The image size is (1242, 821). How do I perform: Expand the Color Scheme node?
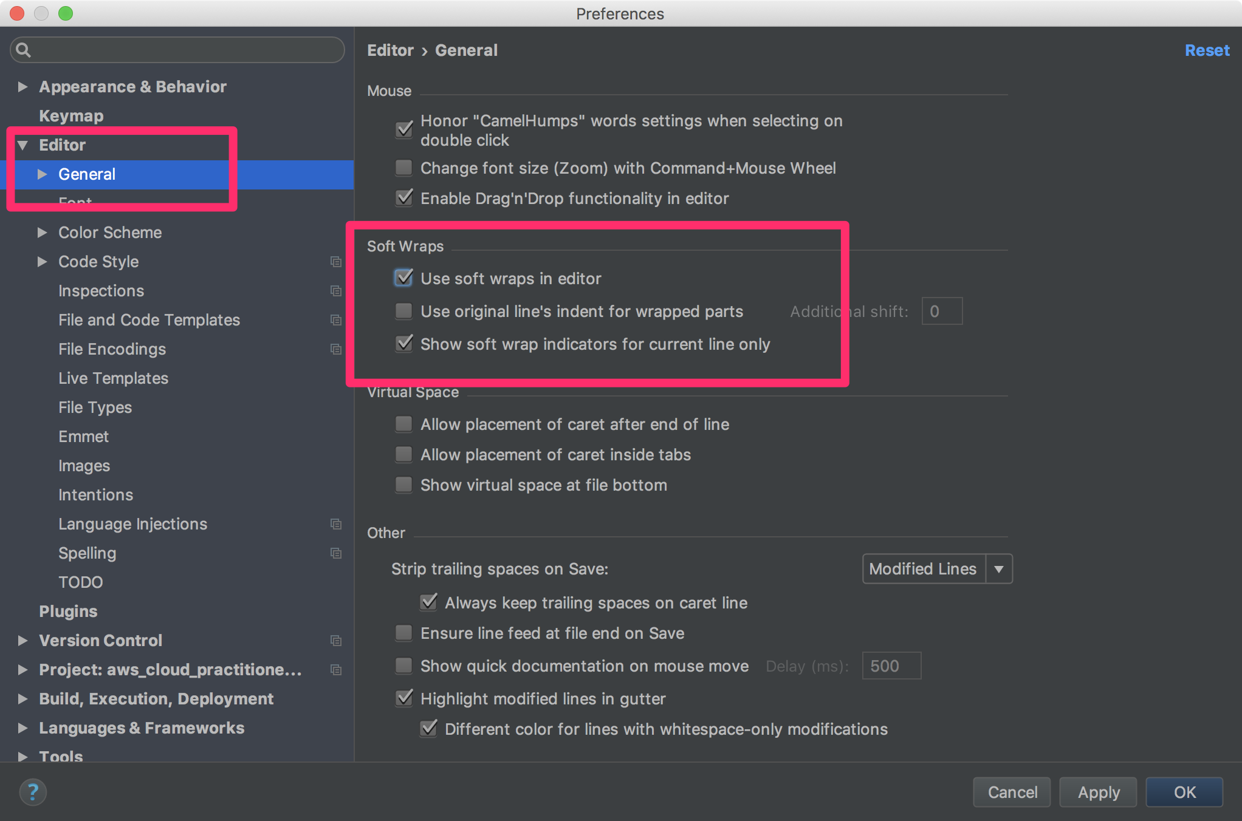tap(42, 233)
